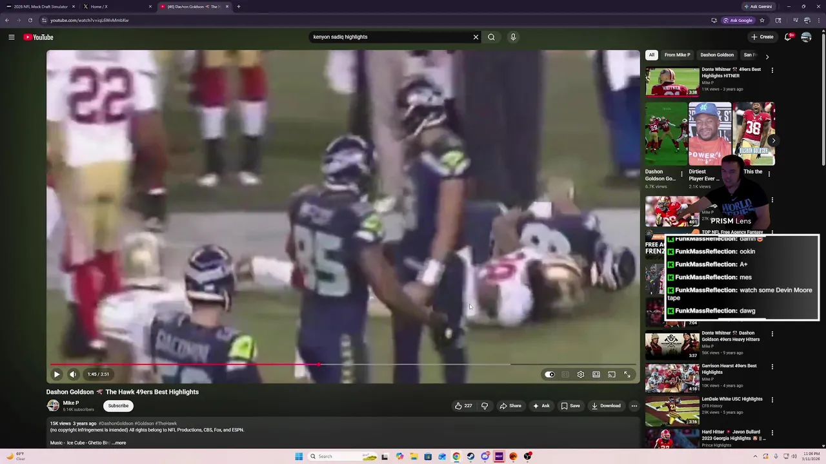Click the youtube.com address bar
Viewport: 826px width, 464px height.
[x=374, y=20]
